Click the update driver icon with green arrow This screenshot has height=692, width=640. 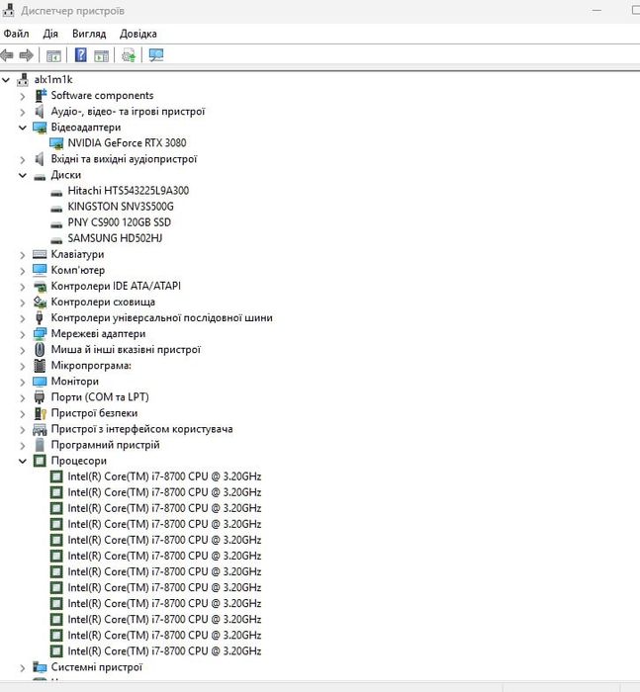[129, 55]
